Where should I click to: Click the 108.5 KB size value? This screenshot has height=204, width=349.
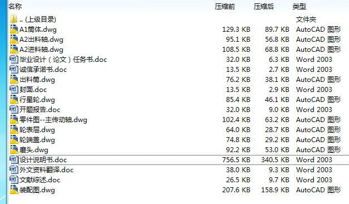coord(236,50)
